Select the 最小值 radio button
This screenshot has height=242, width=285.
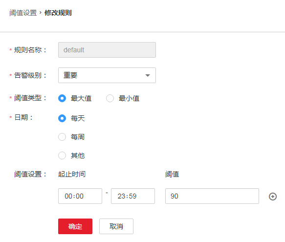pos(110,98)
